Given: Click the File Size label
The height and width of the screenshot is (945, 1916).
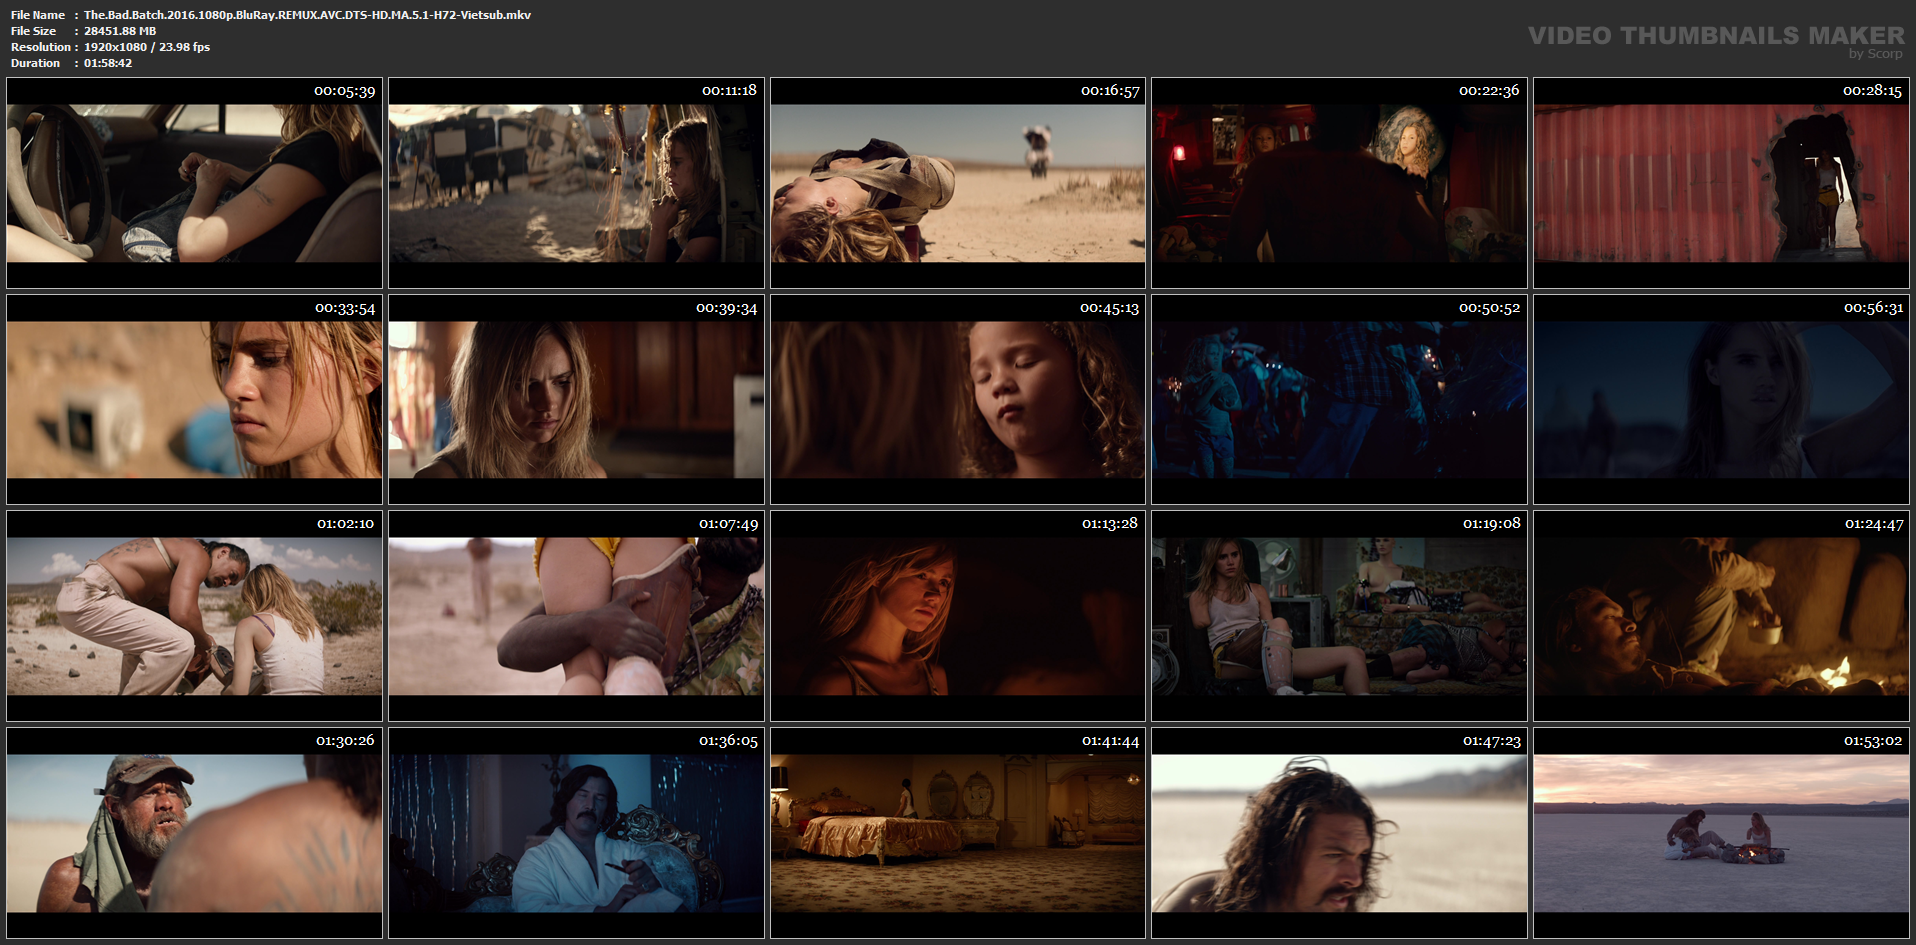Looking at the screenshot, I should pyautogui.click(x=33, y=31).
